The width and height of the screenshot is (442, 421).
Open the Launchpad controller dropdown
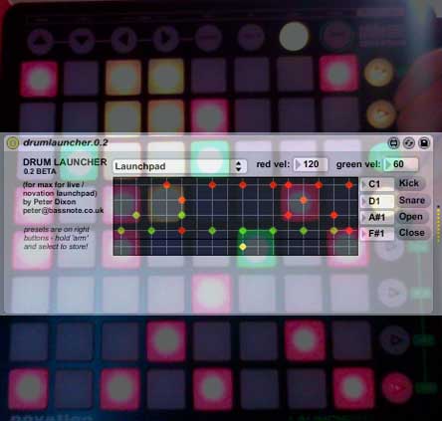click(179, 166)
